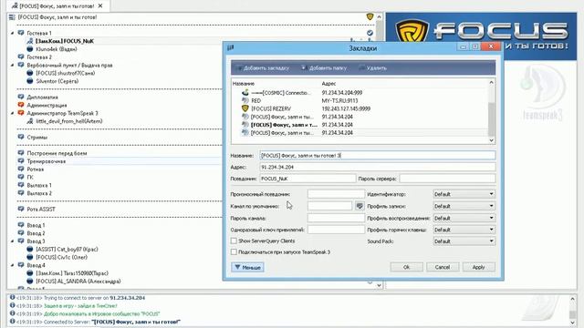Click client icon of [FOCUS] AL_SANDRA
This screenshot has height=328, width=584.
[x=30, y=282]
